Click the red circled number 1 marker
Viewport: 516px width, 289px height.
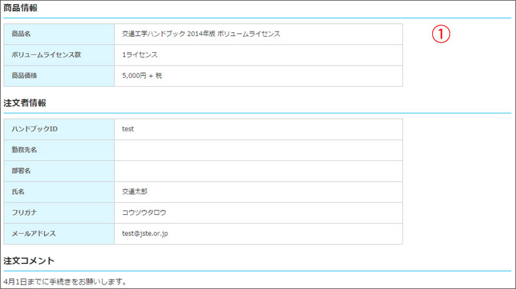coord(440,35)
